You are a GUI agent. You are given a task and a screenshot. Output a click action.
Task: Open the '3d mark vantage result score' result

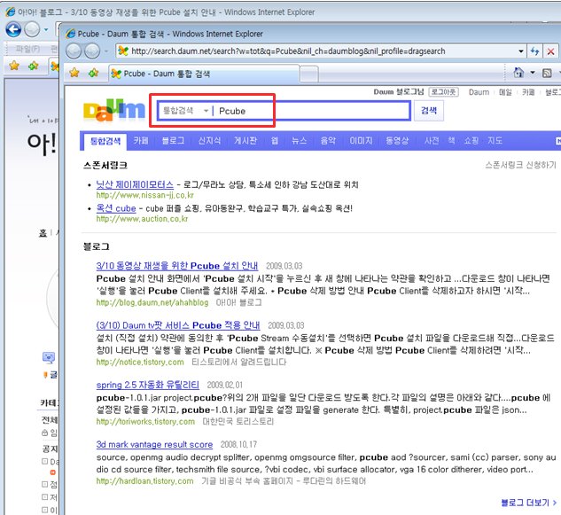click(x=154, y=444)
